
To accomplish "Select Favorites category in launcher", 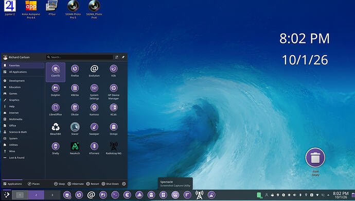I will tap(23, 65).
